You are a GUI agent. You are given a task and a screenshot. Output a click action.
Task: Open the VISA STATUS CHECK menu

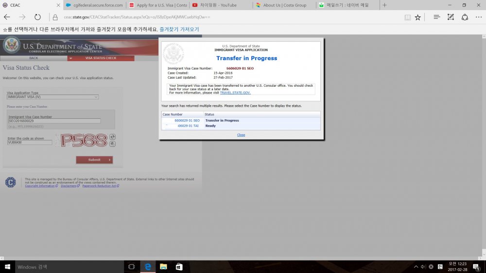[101, 58]
